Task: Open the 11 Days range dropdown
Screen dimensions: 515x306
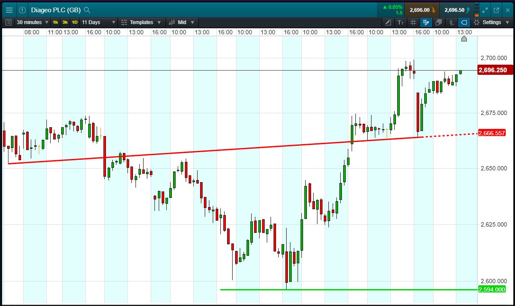Action: click(98, 22)
